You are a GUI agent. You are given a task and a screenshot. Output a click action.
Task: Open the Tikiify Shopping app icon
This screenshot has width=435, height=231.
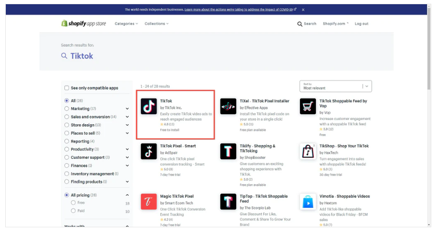[x=228, y=151]
